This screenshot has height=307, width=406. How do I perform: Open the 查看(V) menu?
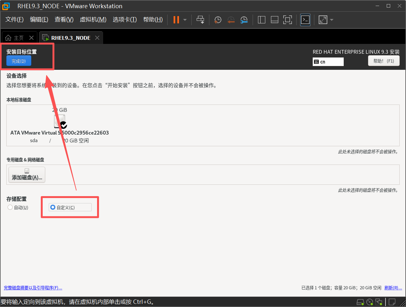[x=64, y=20]
